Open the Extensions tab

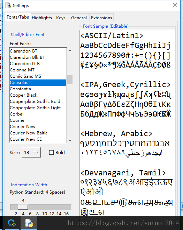[101, 18]
